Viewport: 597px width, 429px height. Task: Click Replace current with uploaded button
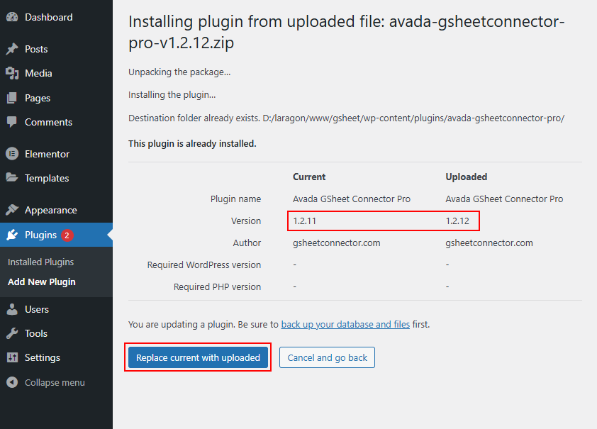coord(198,357)
